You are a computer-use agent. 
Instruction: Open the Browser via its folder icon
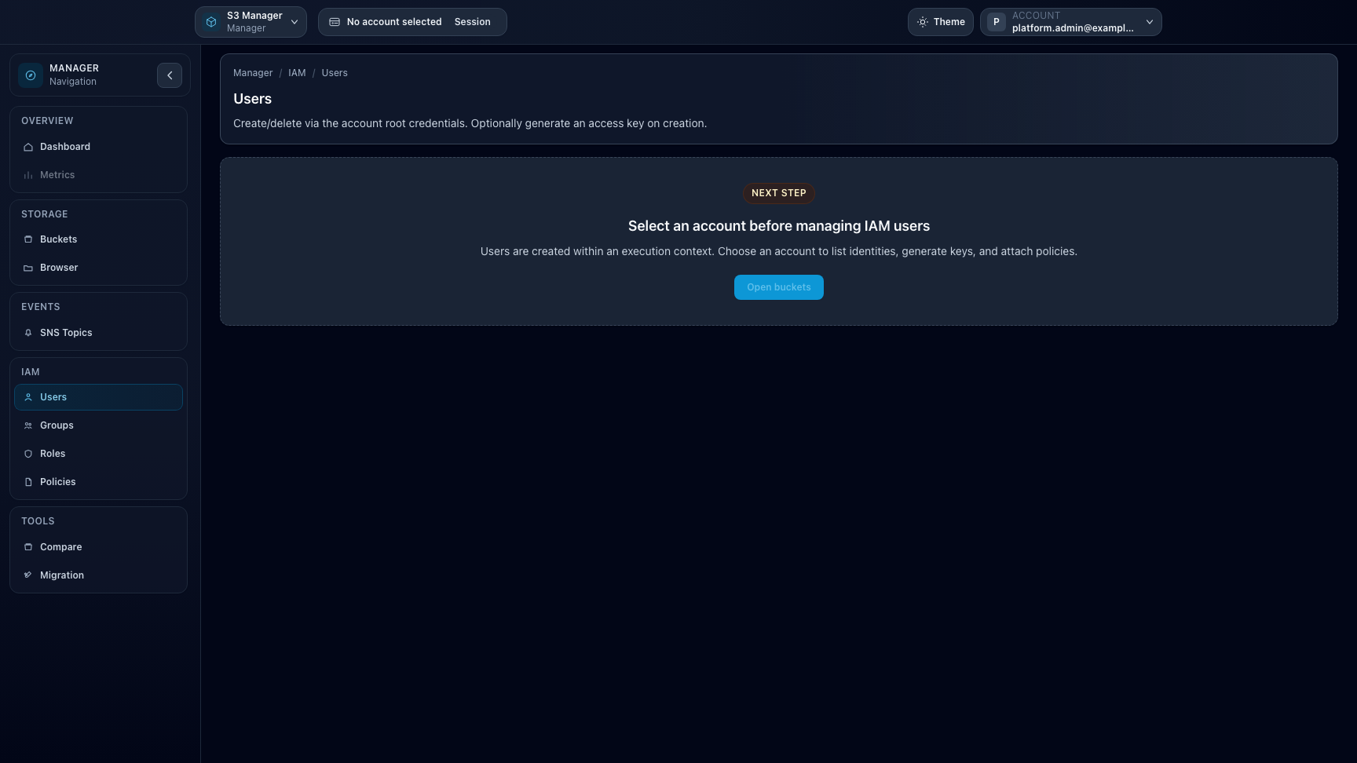point(28,267)
